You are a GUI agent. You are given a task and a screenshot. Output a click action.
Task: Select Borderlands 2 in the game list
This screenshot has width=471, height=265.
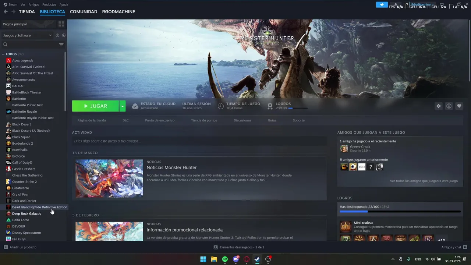coord(22,143)
